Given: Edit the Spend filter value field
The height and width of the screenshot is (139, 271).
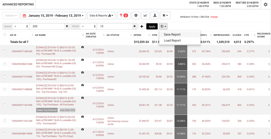Looking at the screenshot, I should (x=47, y=26).
